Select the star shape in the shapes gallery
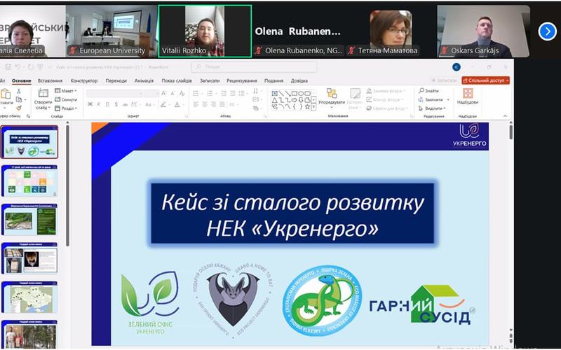561x350 pixels. pyautogui.click(x=307, y=106)
